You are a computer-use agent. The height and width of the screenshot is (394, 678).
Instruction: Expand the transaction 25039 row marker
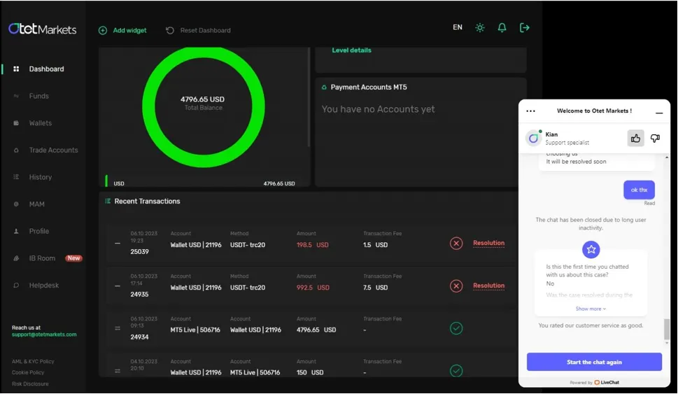(x=117, y=243)
